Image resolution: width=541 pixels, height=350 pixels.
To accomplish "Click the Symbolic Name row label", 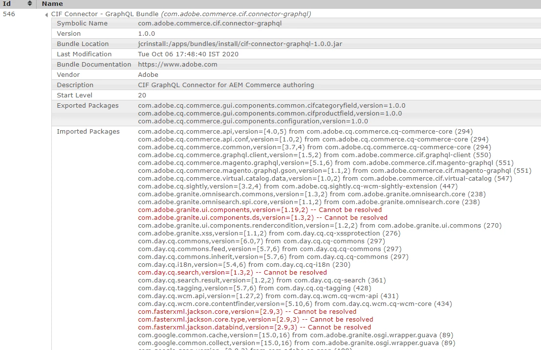I will 82,23.
